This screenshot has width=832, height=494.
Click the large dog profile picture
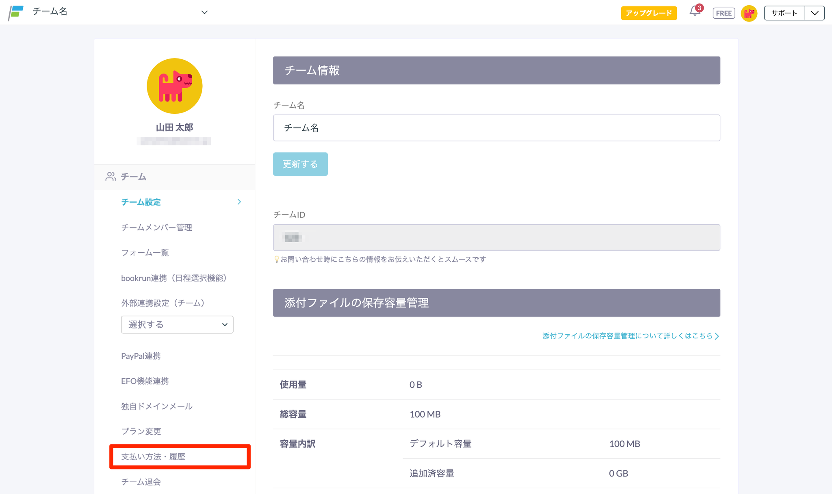pos(174,86)
